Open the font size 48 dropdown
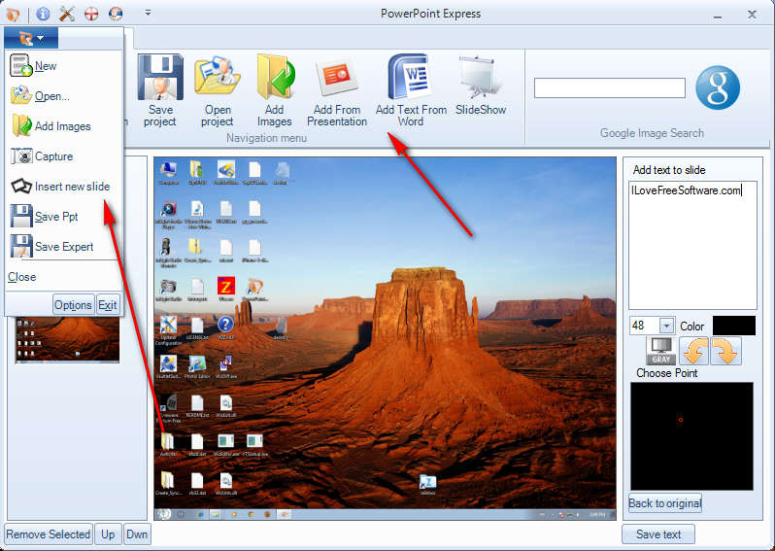Image resolution: width=775 pixels, height=551 pixels. (x=666, y=326)
